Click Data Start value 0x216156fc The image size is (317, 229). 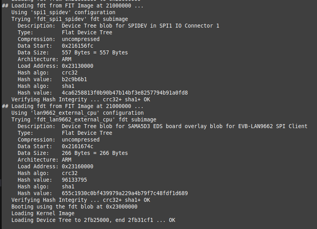78,46
